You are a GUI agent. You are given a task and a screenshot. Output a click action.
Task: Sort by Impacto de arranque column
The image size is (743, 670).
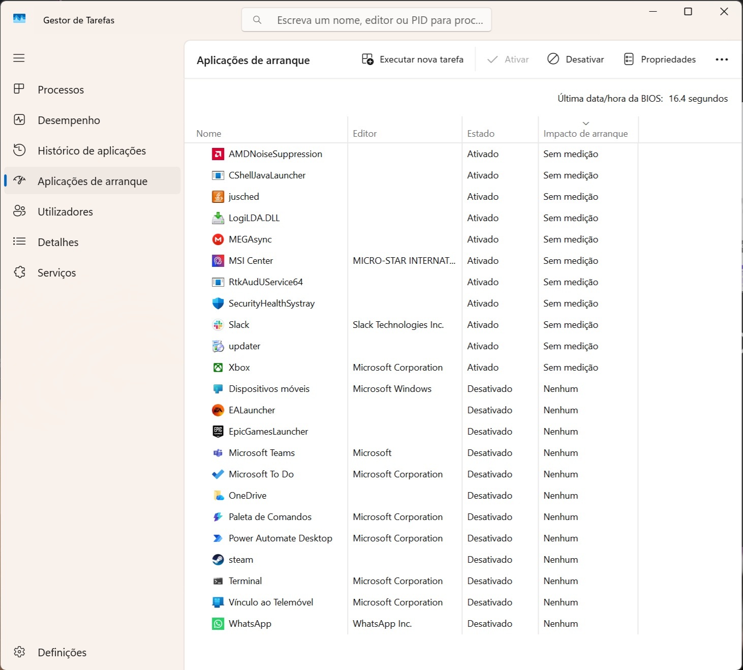coord(585,133)
